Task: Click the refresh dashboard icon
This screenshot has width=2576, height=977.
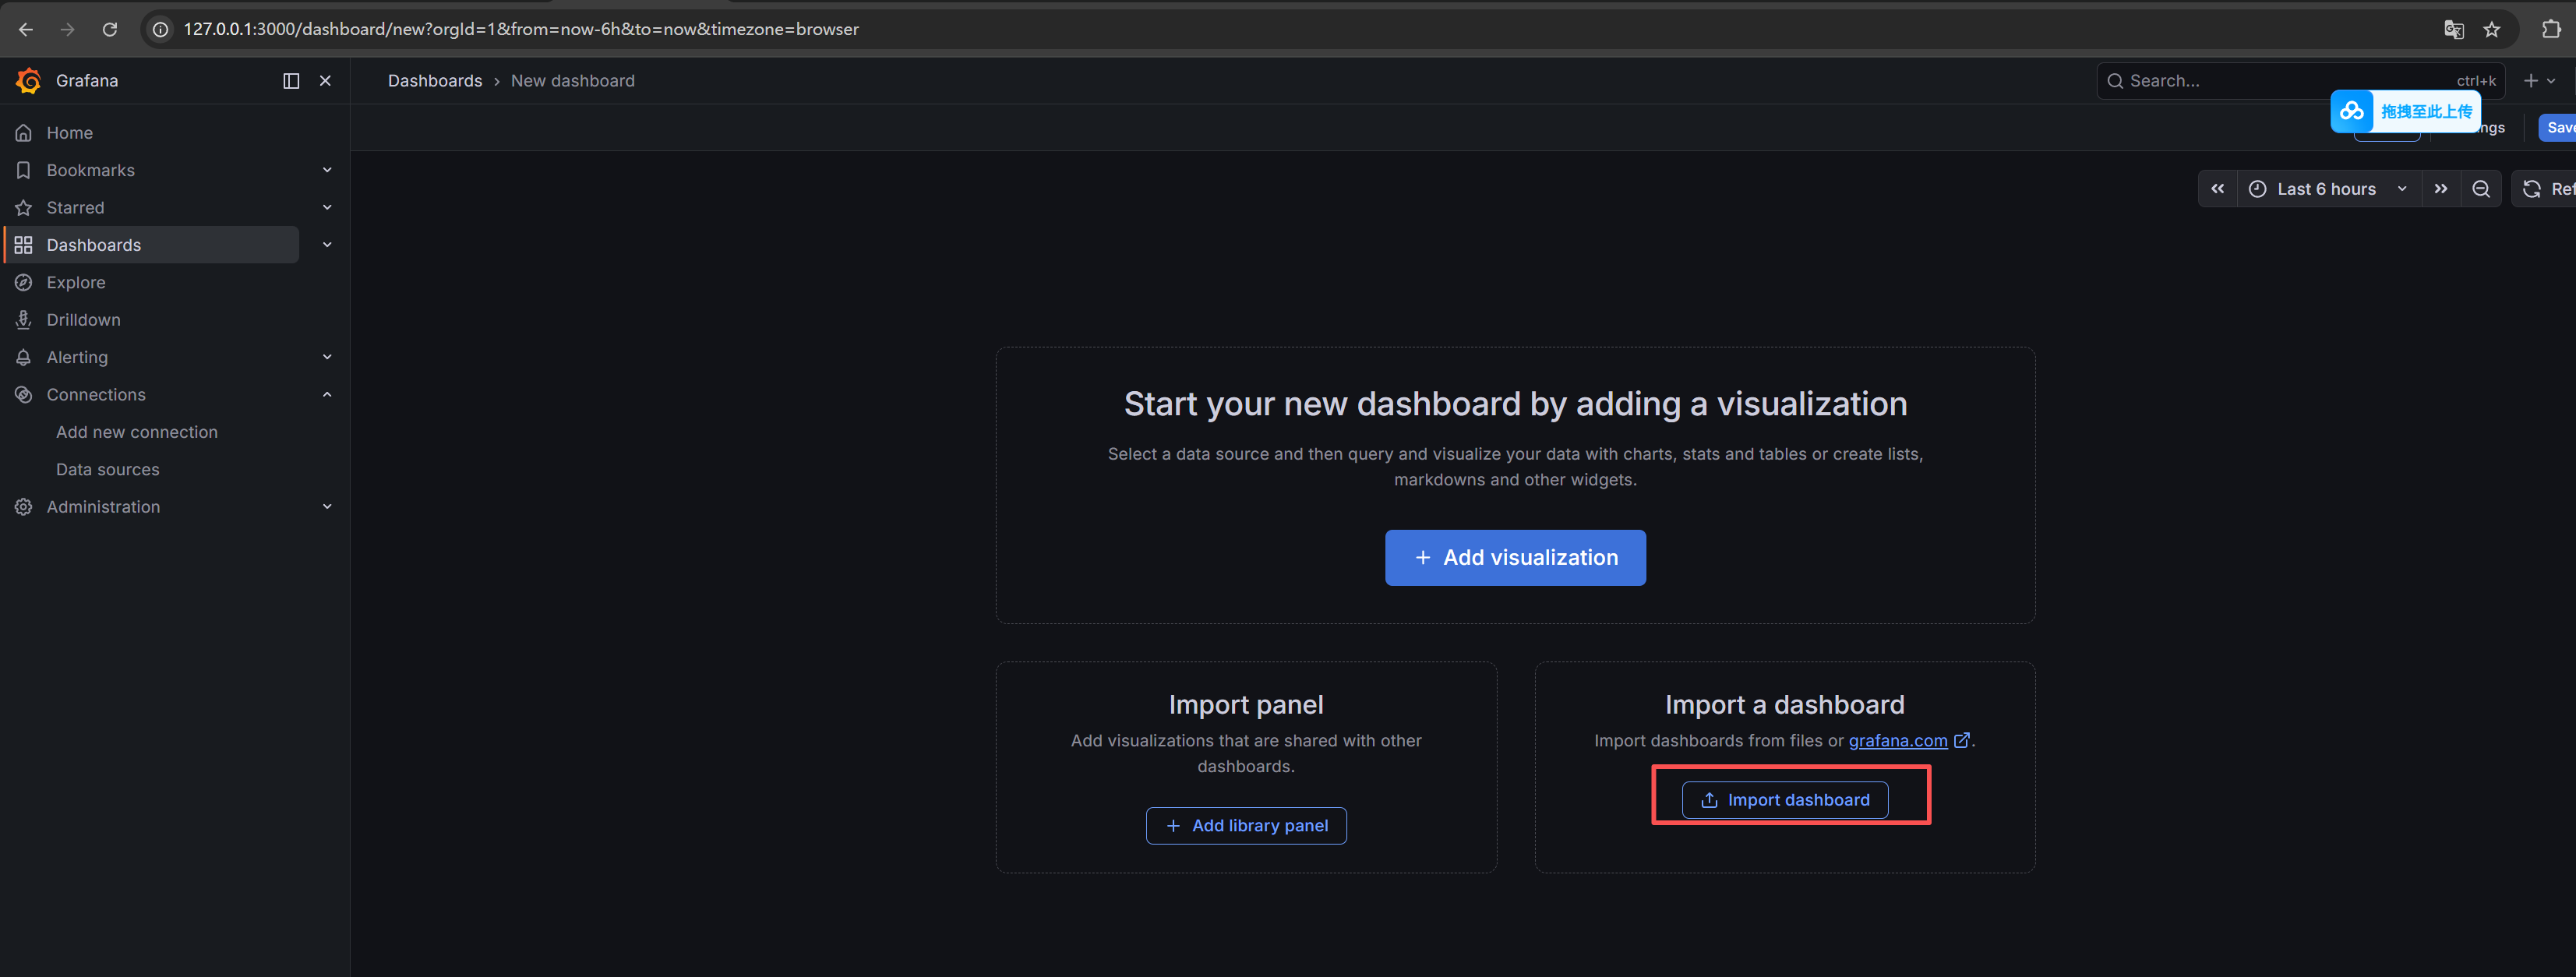Action: click(x=2532, y=189)
